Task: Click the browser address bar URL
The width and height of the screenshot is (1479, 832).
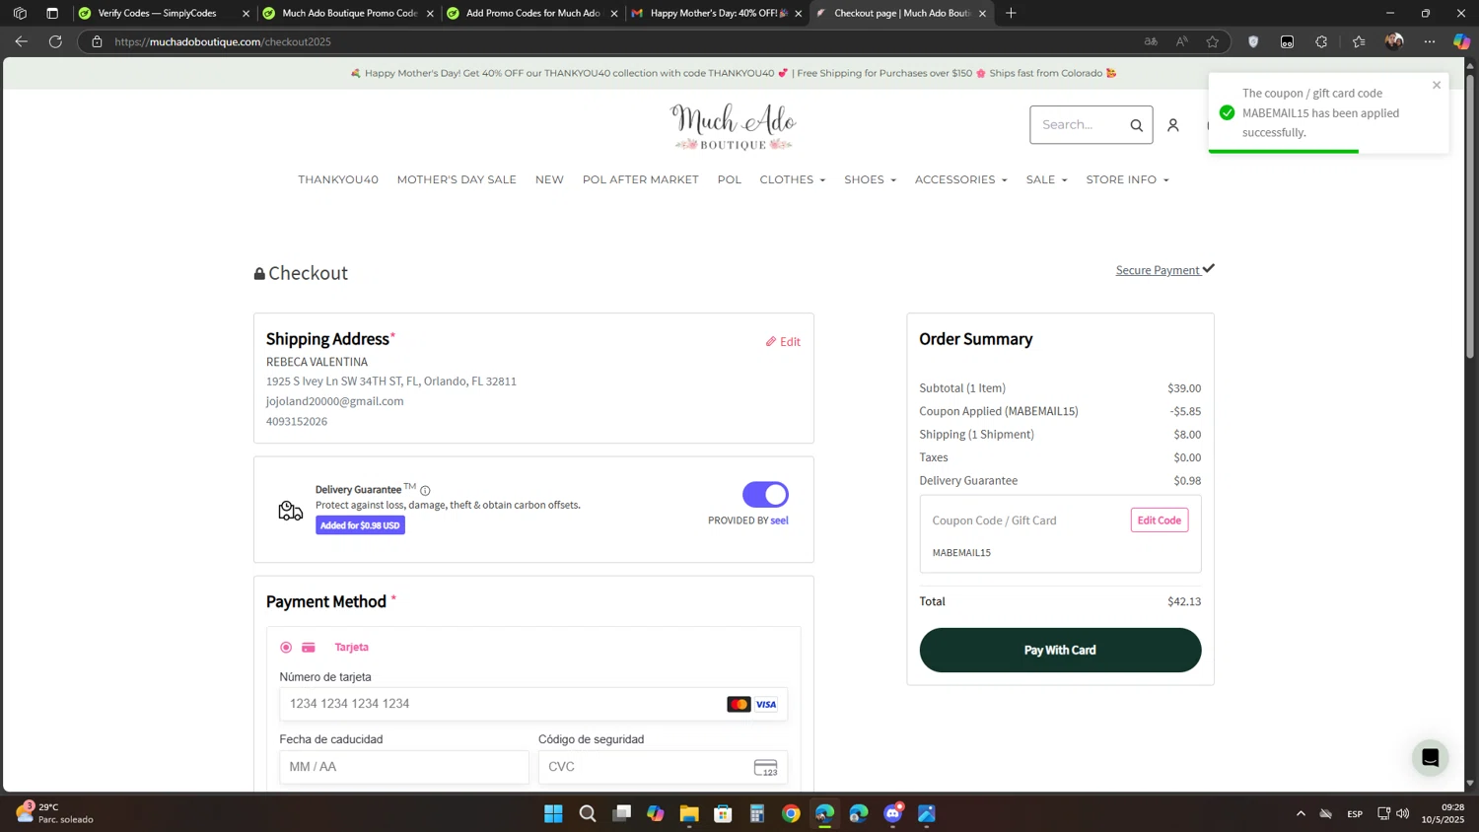Action: pyautogui.click(x=223, y=41)
